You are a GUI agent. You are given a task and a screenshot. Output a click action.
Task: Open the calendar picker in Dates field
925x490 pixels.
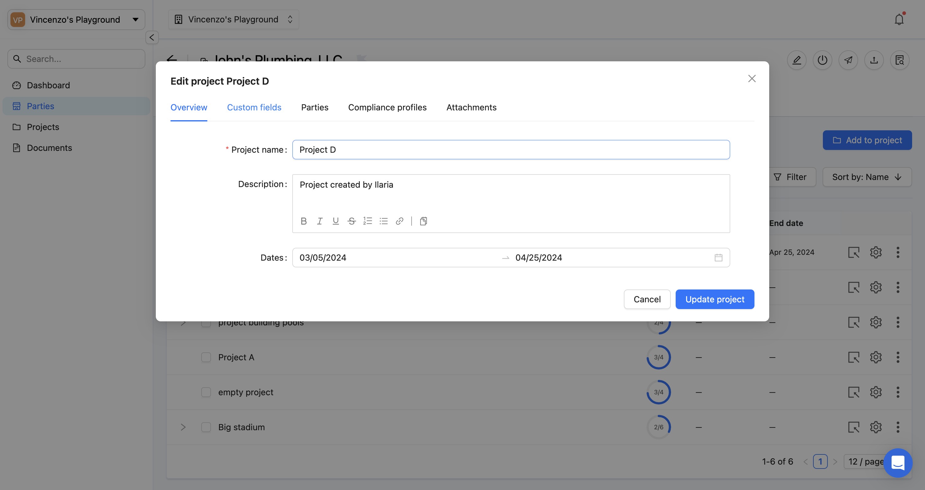(x=718, y=258)
